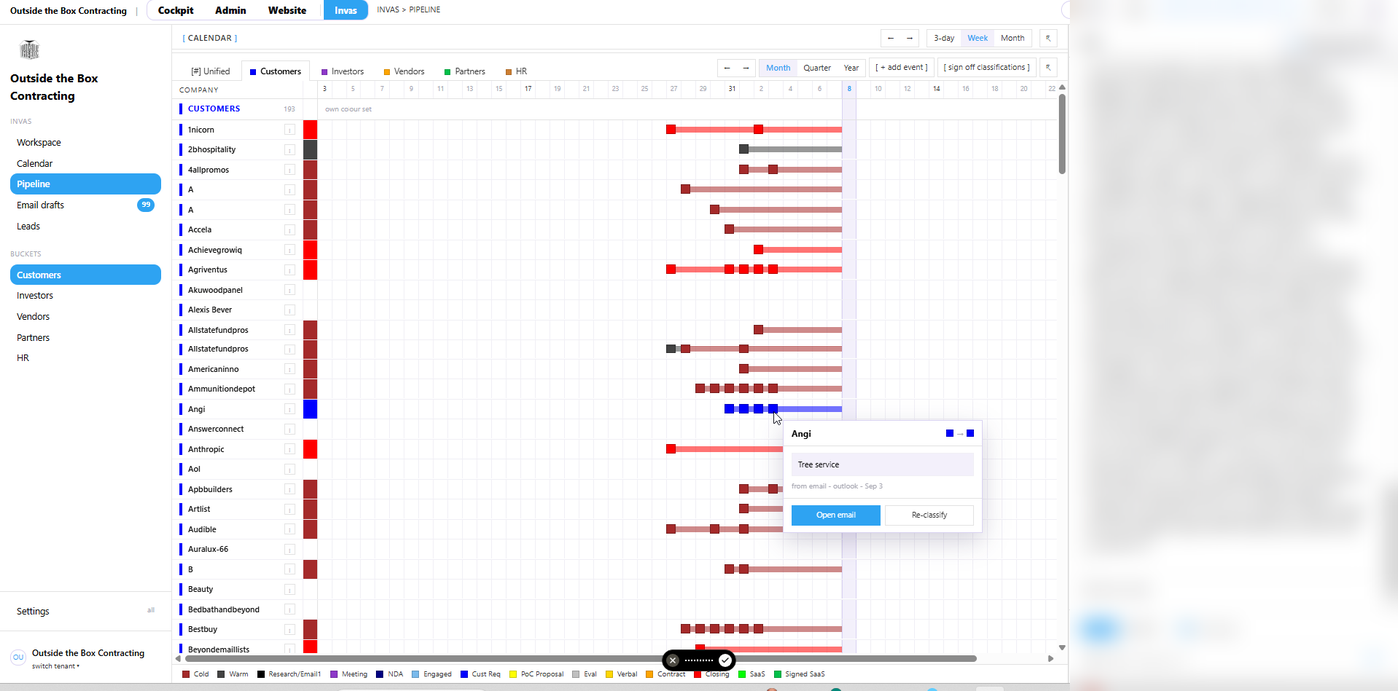Step pipeline timeline forward with right arrow

(745, 68)
